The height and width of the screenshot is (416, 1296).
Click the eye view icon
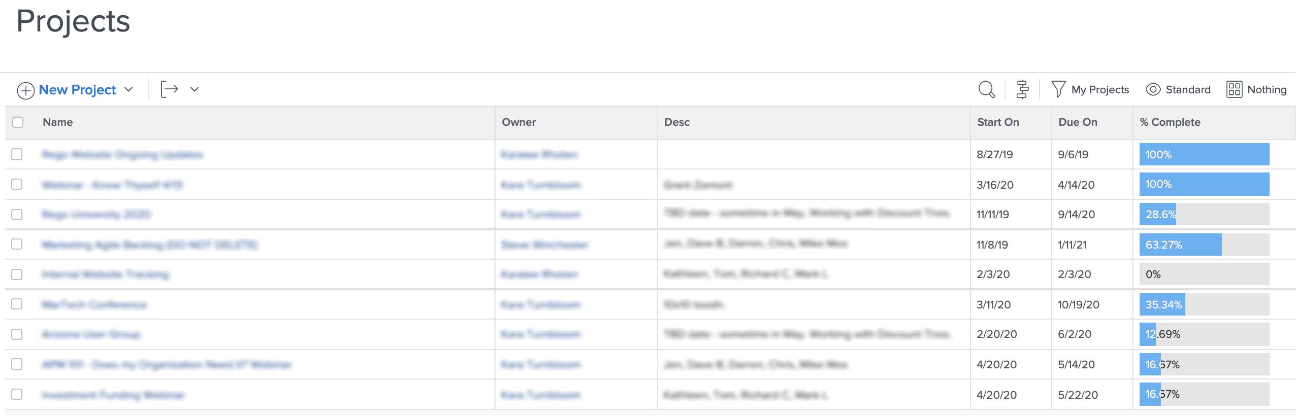click(x=1153, y=89)
